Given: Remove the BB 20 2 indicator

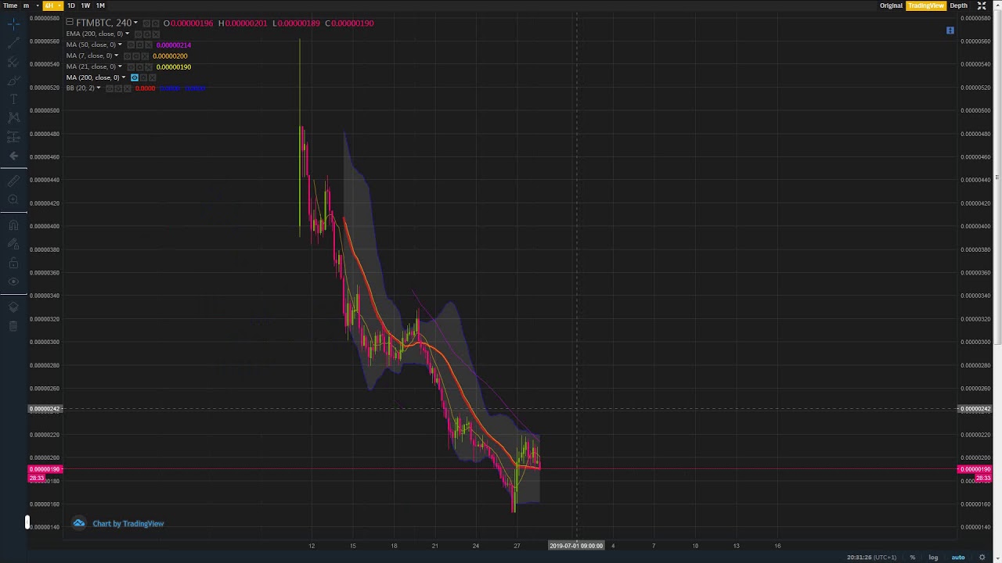Looking at the screenshot, I should [x=127, y=88].
